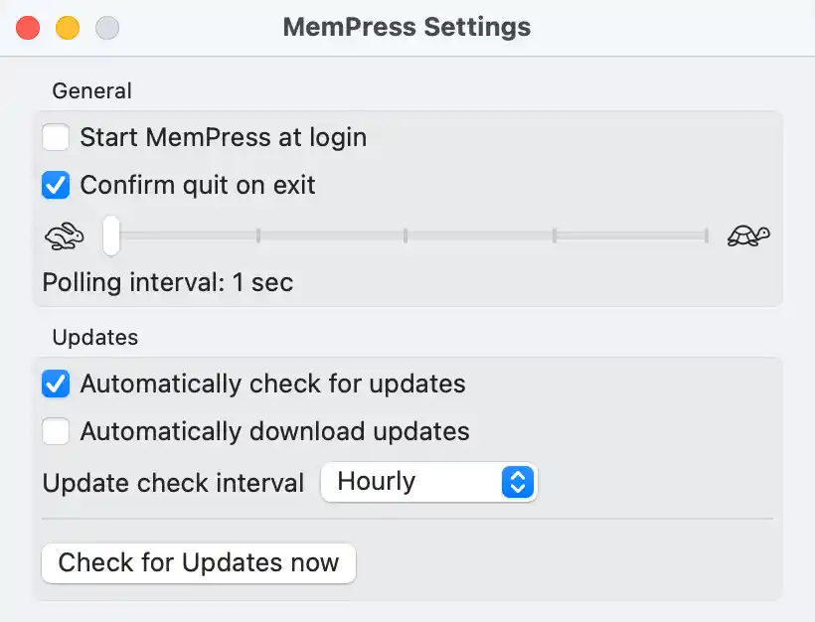Click the Polling interval: 1 sec label
This screenshot has width=815, height=622.
click(x=168, y=282)
